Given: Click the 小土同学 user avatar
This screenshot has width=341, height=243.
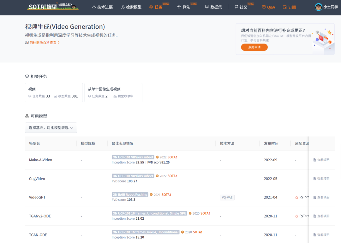Looking at the screenshot, I should (318, 7).
